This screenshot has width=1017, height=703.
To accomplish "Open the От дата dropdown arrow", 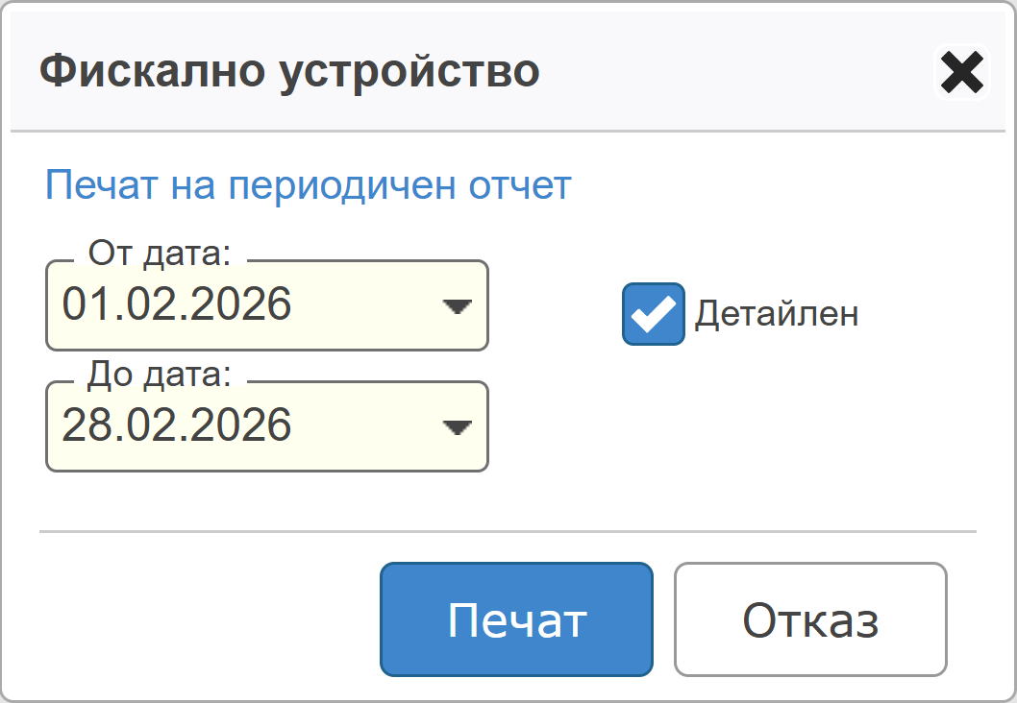I will point(457,306).
